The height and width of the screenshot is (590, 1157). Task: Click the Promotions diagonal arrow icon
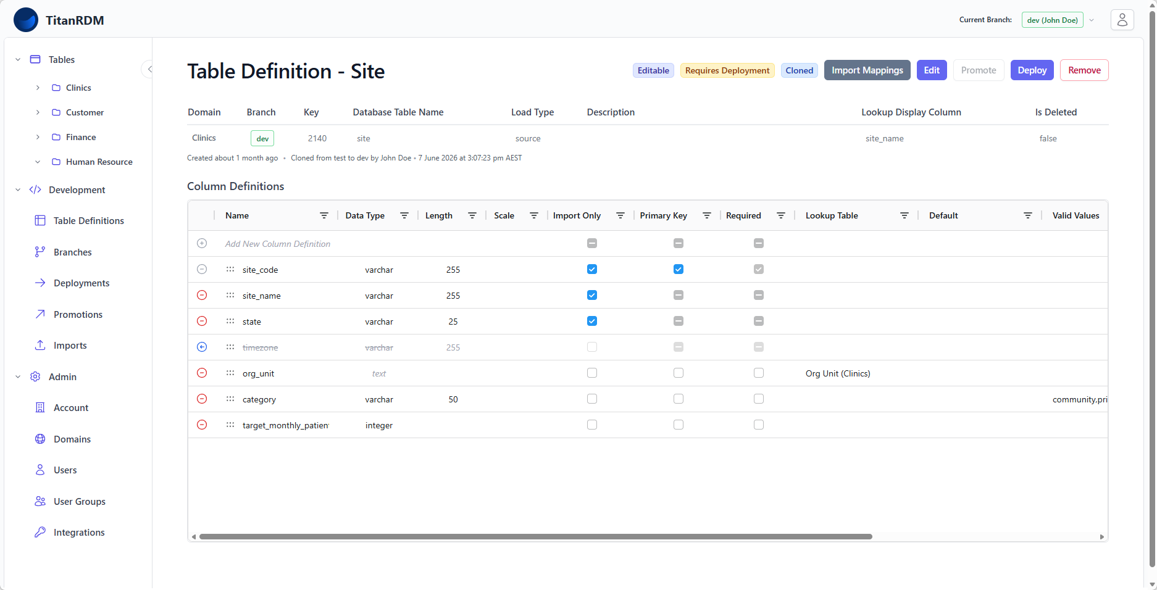point(40,314)
